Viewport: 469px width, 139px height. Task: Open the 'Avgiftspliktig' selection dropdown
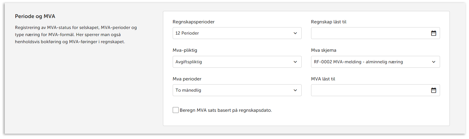pos(231,62)
